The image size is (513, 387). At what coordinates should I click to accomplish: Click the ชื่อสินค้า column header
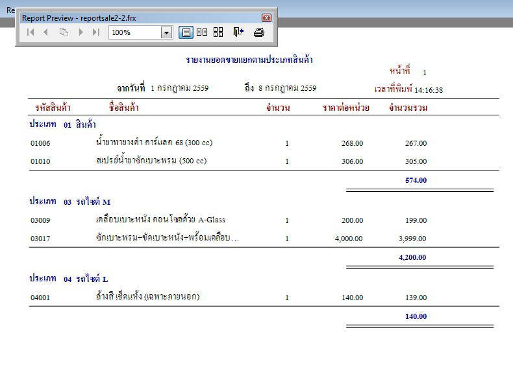point(123,107)
